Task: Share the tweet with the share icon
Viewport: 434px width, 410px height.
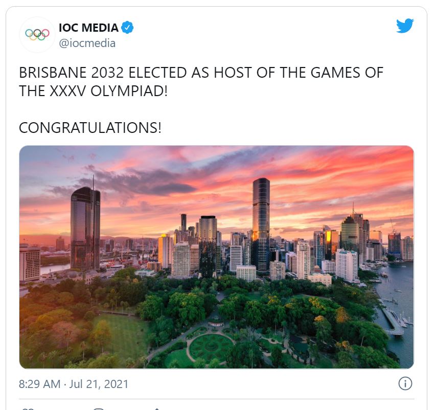Action: point(156,408)
